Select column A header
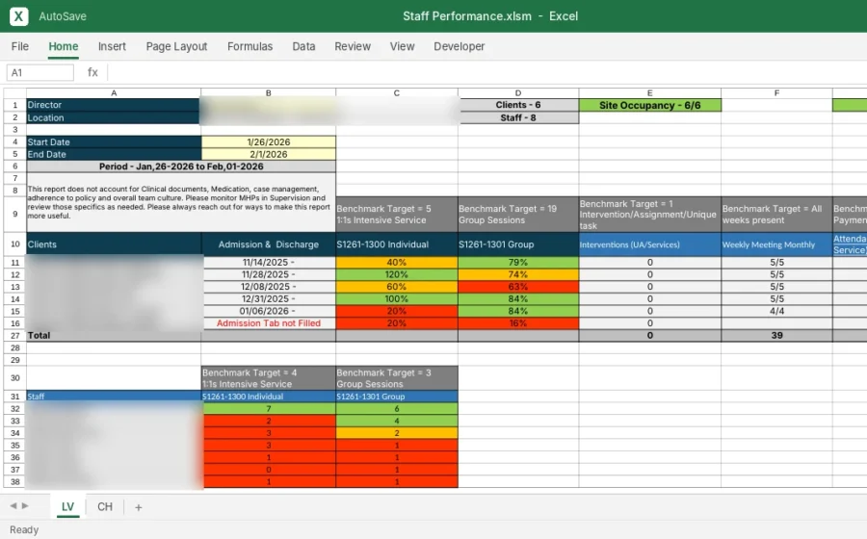The height and width of the screenshot is (539, 867). [x=114, y=92]
